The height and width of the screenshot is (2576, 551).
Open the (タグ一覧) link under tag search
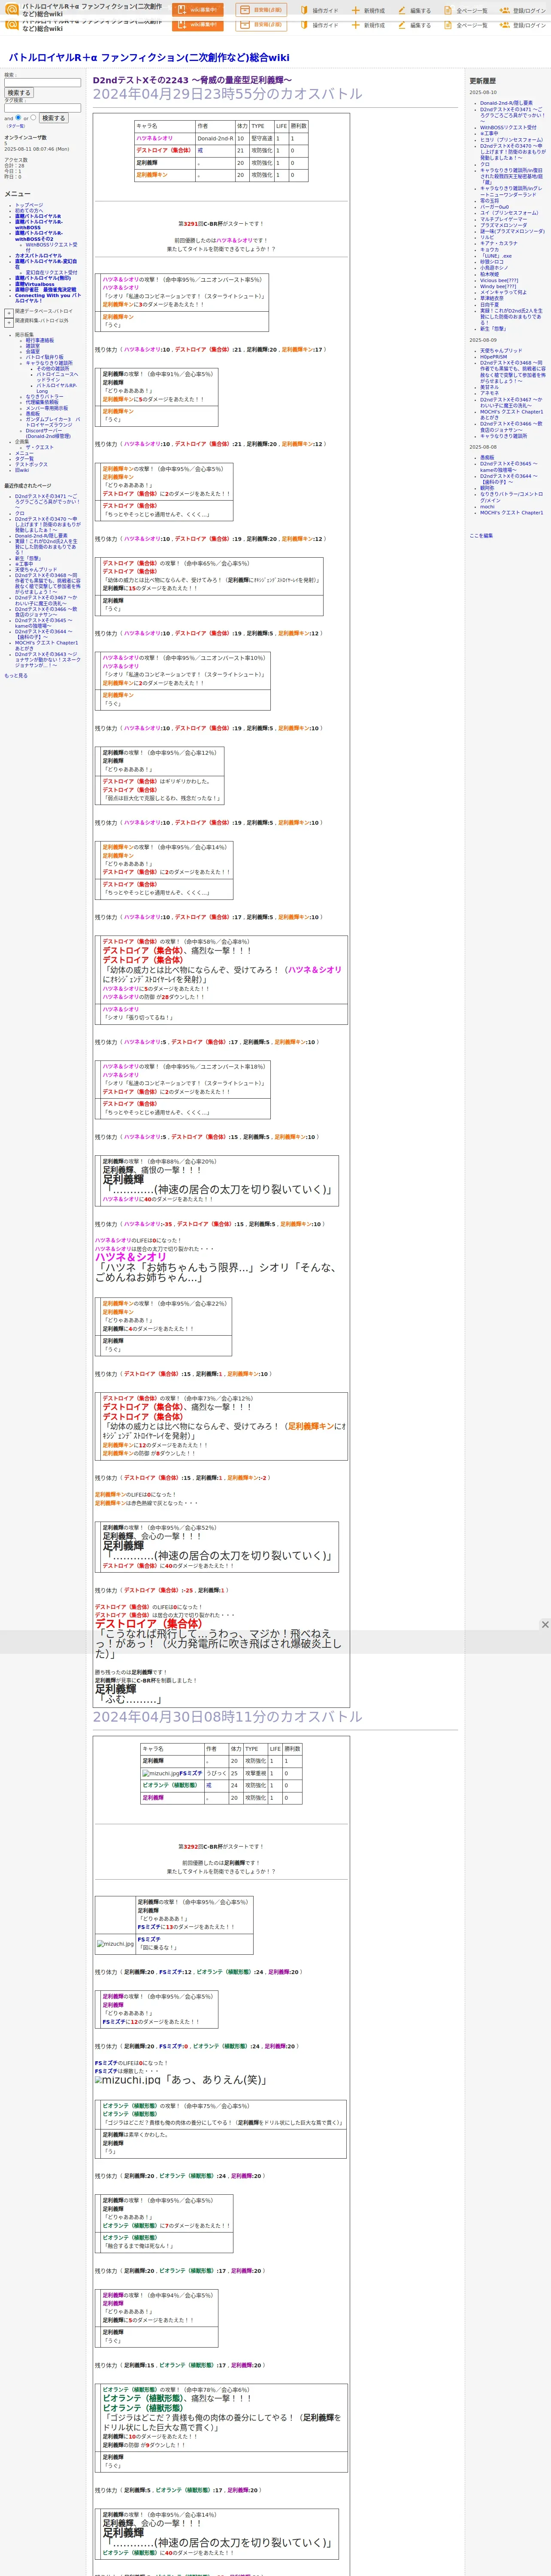click(x=15, y=126)
